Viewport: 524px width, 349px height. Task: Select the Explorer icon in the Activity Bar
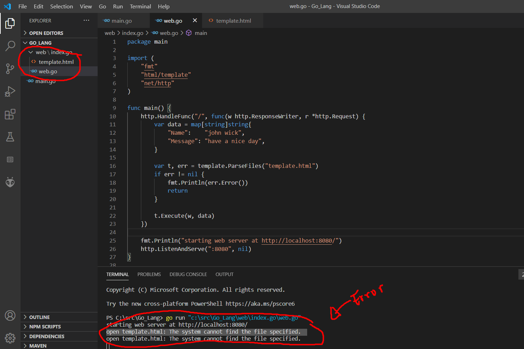point(10,23)
